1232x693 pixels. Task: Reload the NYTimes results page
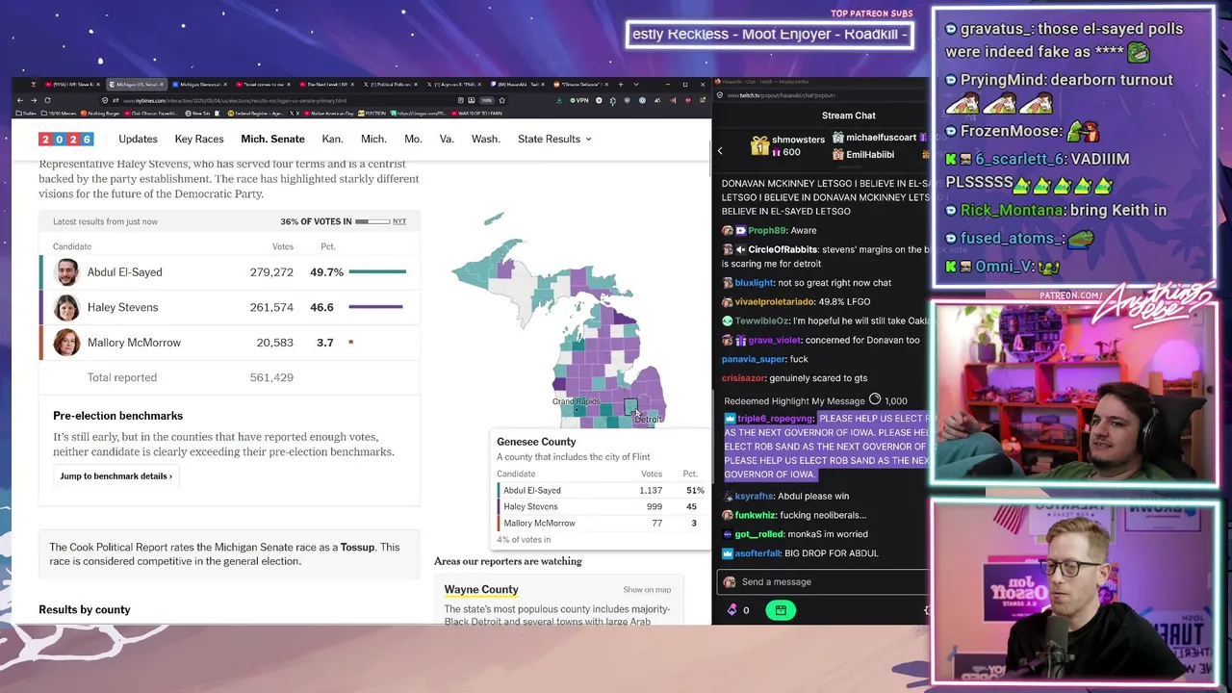(47, 100)
